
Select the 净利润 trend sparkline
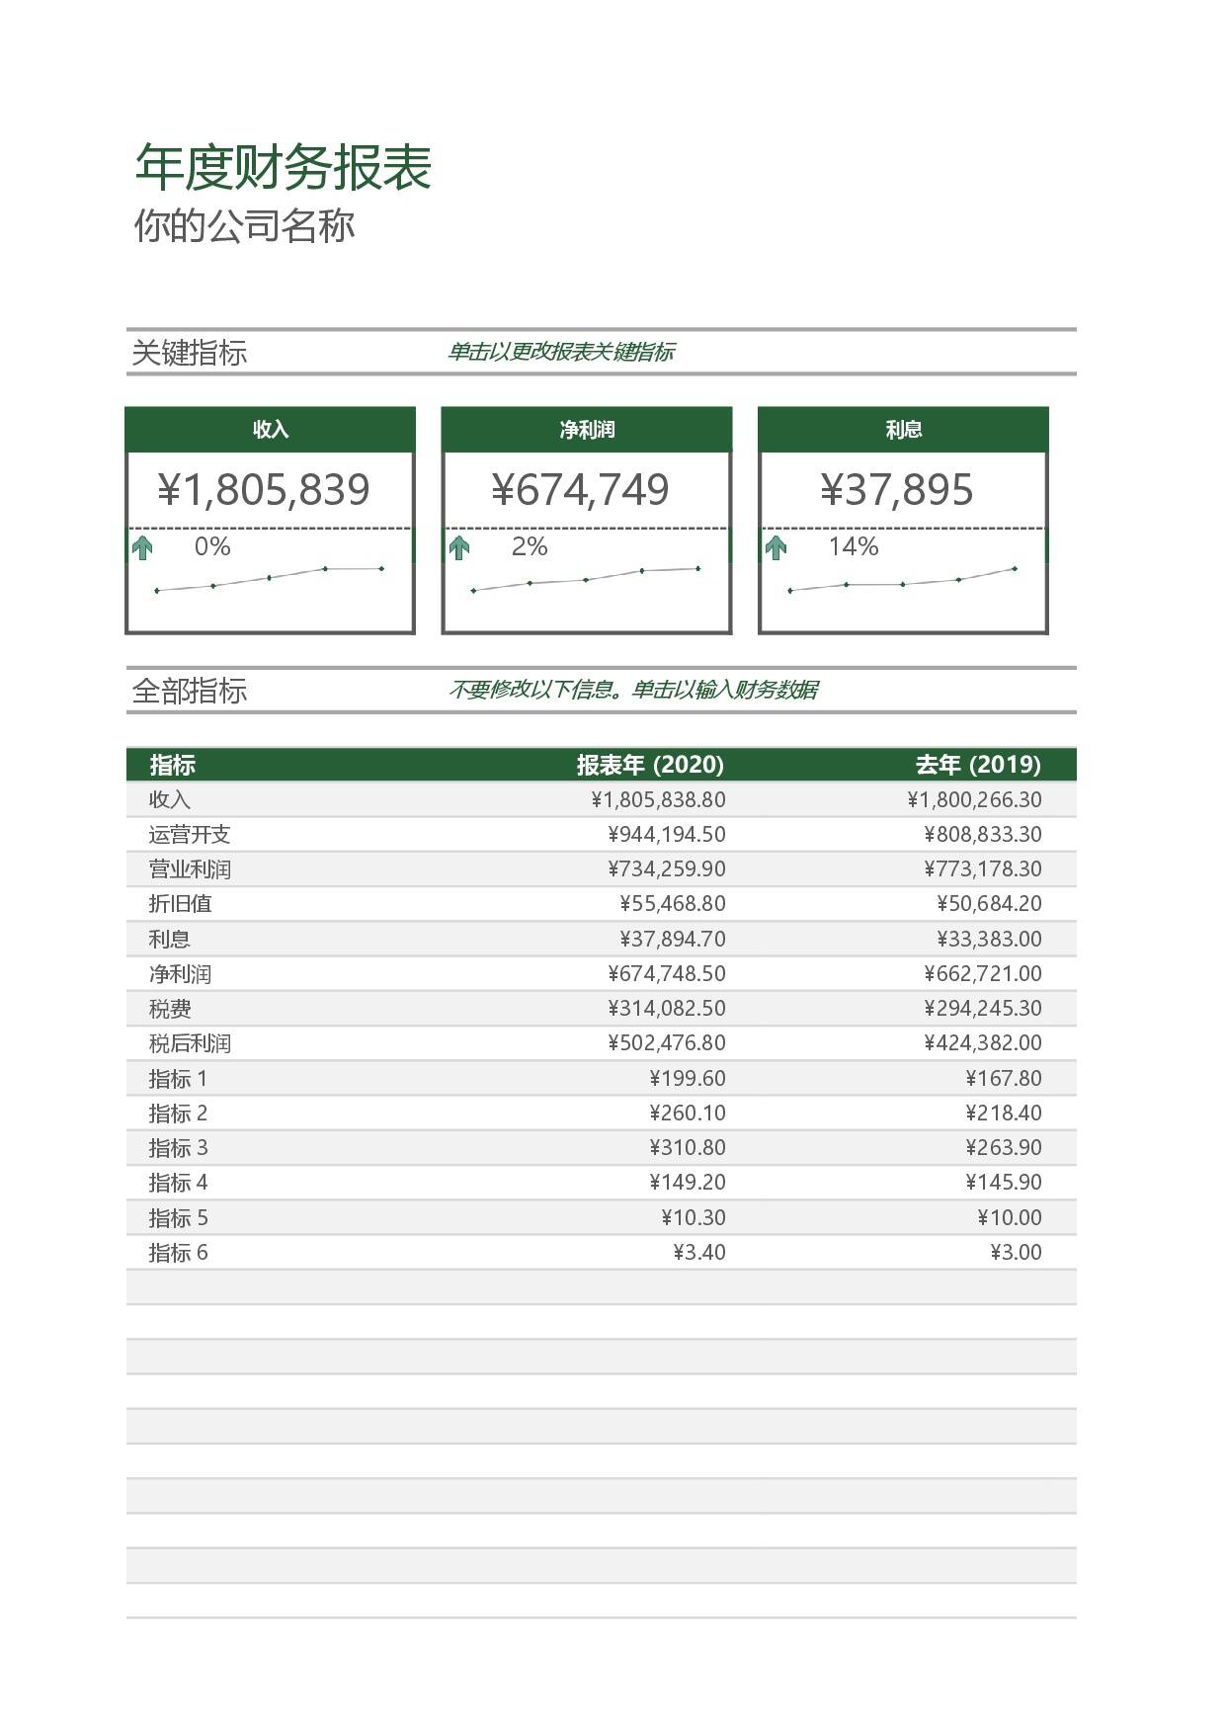586,580
